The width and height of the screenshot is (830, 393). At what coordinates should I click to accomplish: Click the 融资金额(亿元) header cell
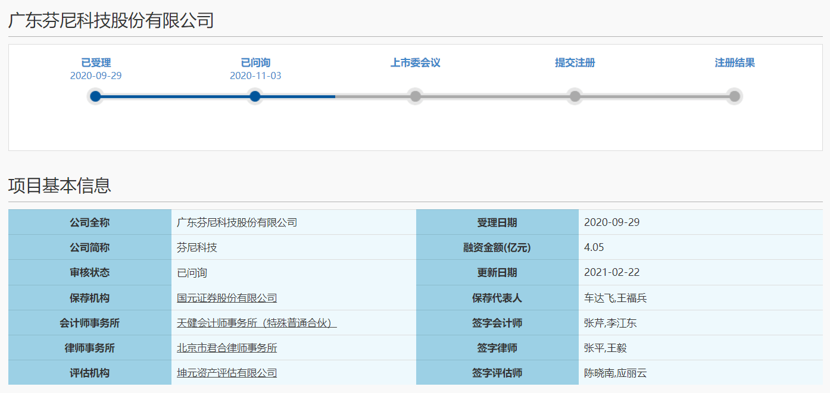(x=497, y=247)
